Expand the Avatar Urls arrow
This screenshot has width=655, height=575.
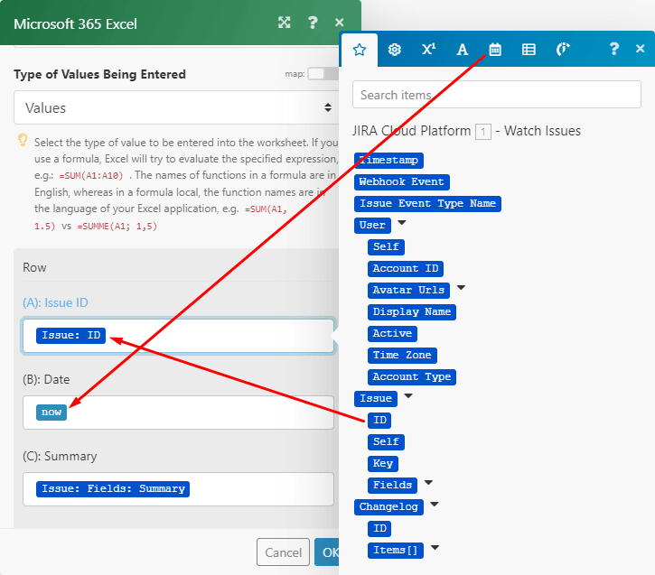pos(461,288)
